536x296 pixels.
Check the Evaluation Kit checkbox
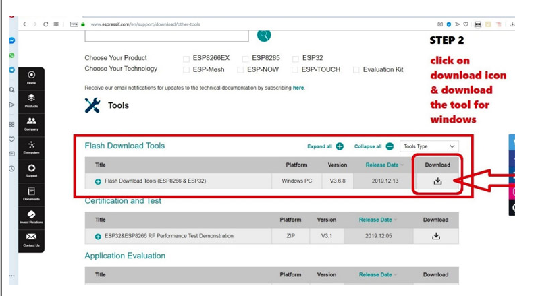click(356, 70)
